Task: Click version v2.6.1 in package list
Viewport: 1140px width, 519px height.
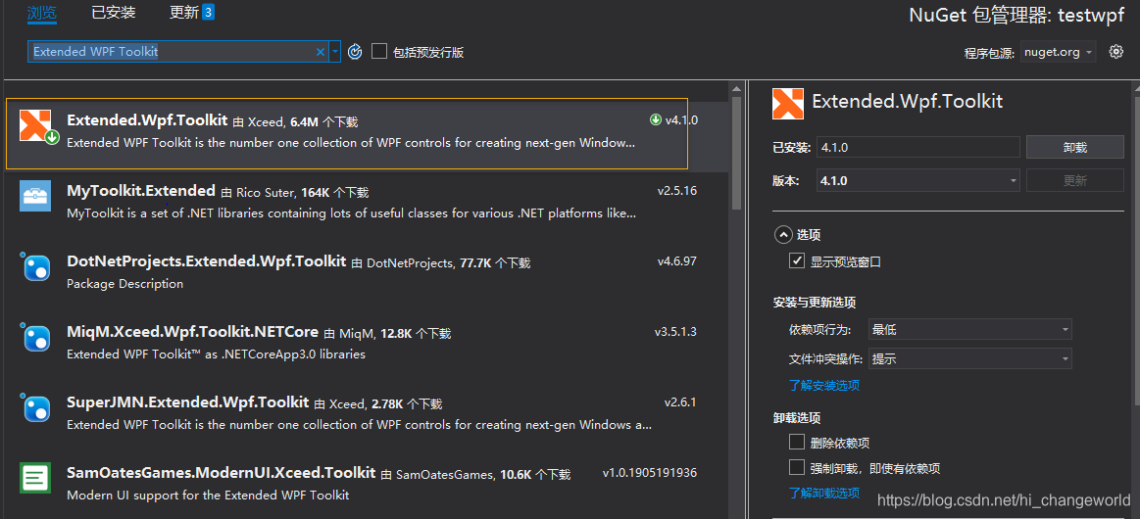Action: [680, 402]
